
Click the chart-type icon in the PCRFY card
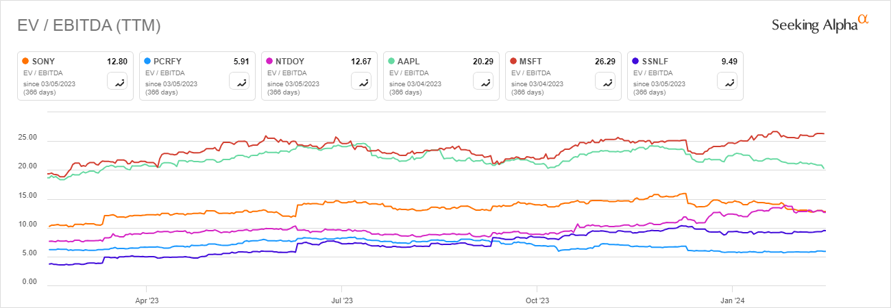point(239,81)
